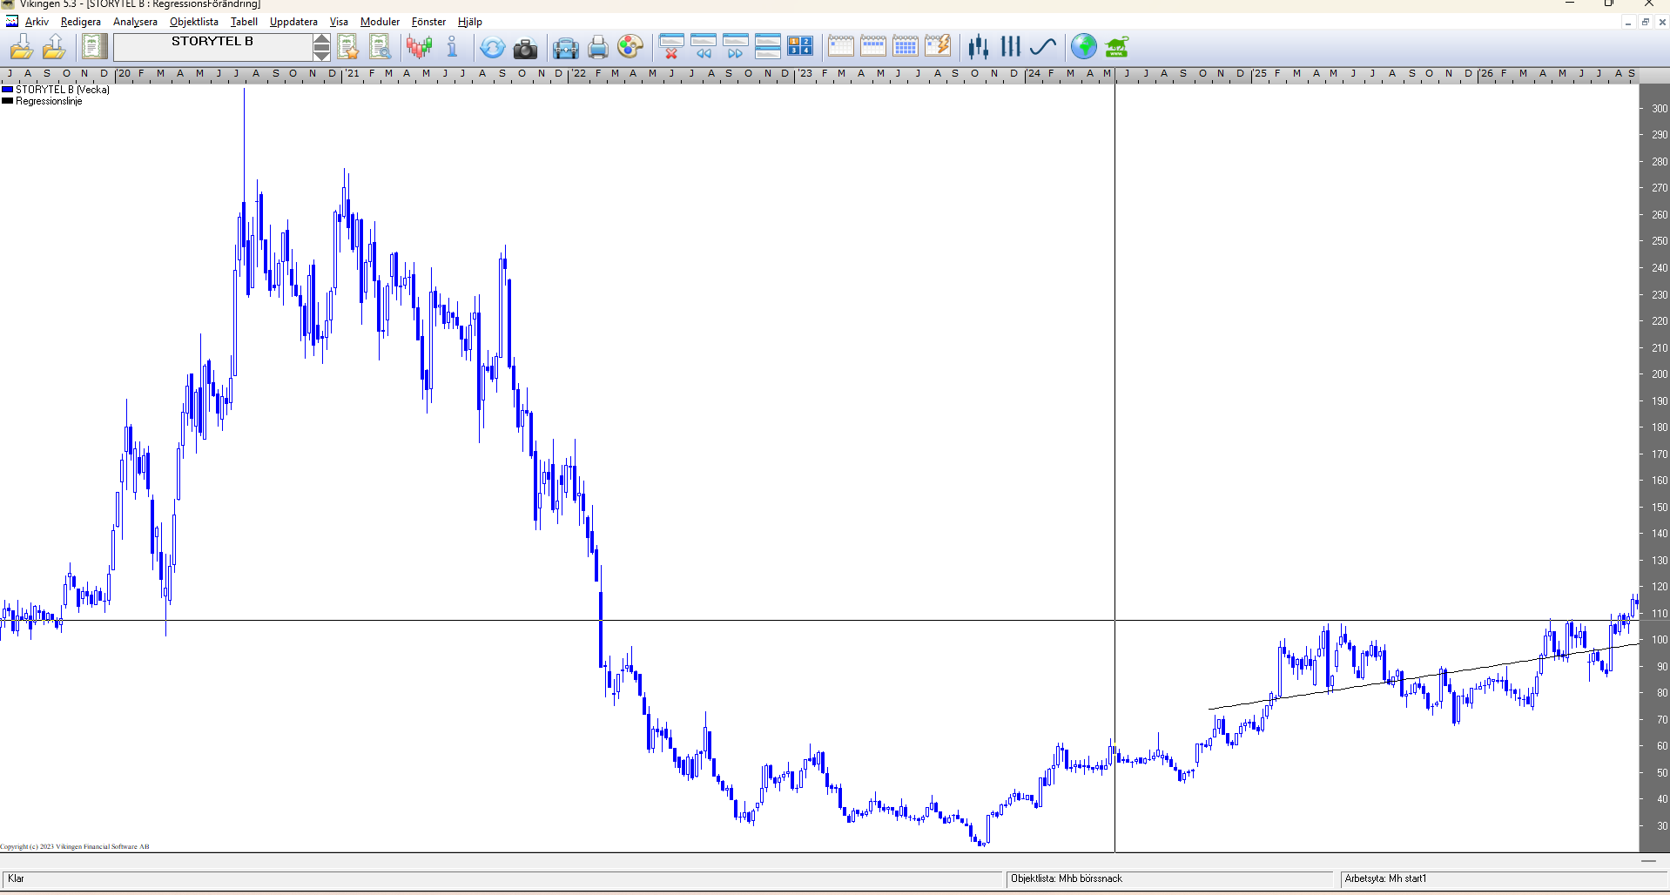Minimize the inner chart document window
The image size is (1670, 895).
pos(1627,22)
